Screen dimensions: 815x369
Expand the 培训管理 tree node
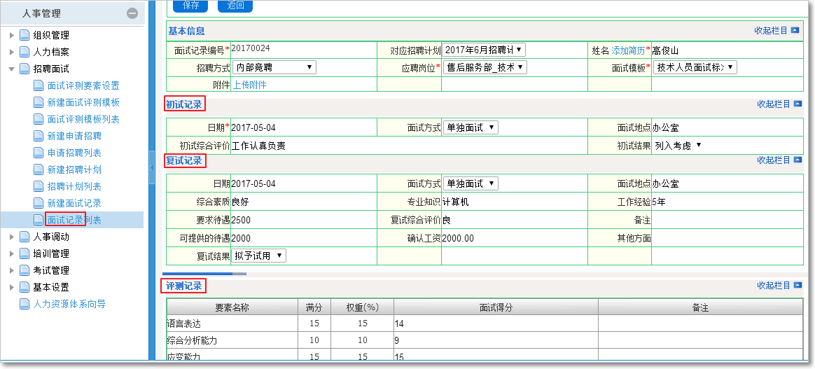click(12, 253)
